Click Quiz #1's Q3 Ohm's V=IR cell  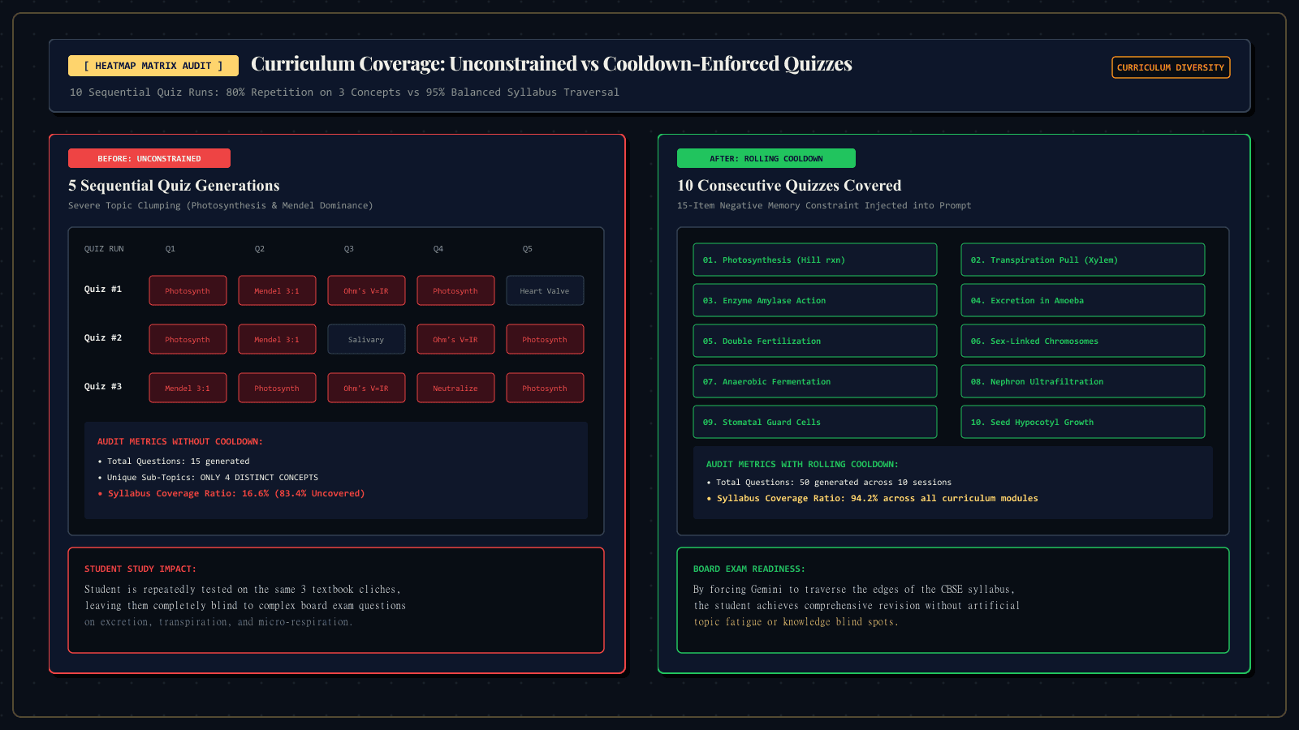click(x=366, y=290)
